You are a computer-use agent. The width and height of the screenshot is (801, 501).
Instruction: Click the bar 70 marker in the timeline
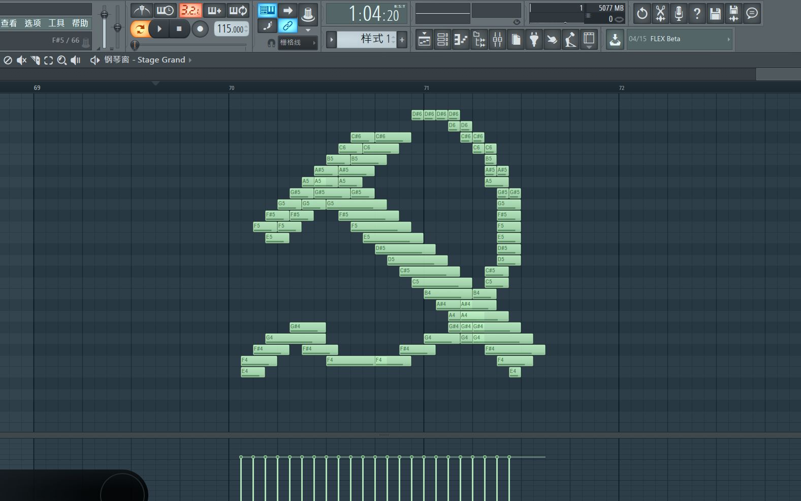(x=232, y=88)
